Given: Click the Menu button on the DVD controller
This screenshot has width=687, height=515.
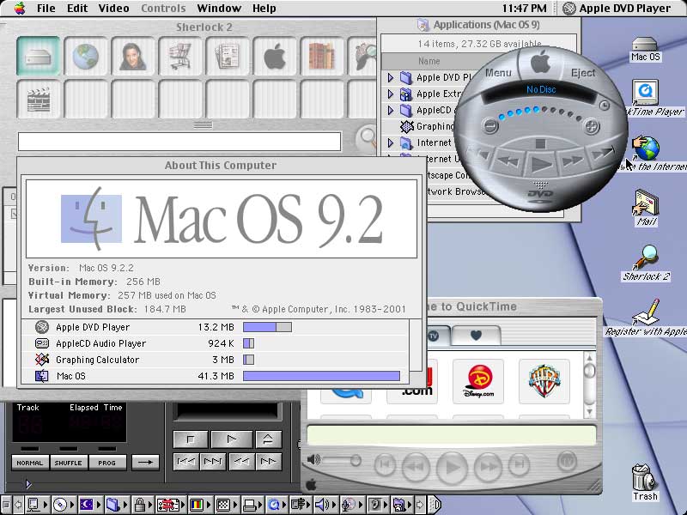Looking at the screenshot, I should pyautogui.click(x=498, y=73).
